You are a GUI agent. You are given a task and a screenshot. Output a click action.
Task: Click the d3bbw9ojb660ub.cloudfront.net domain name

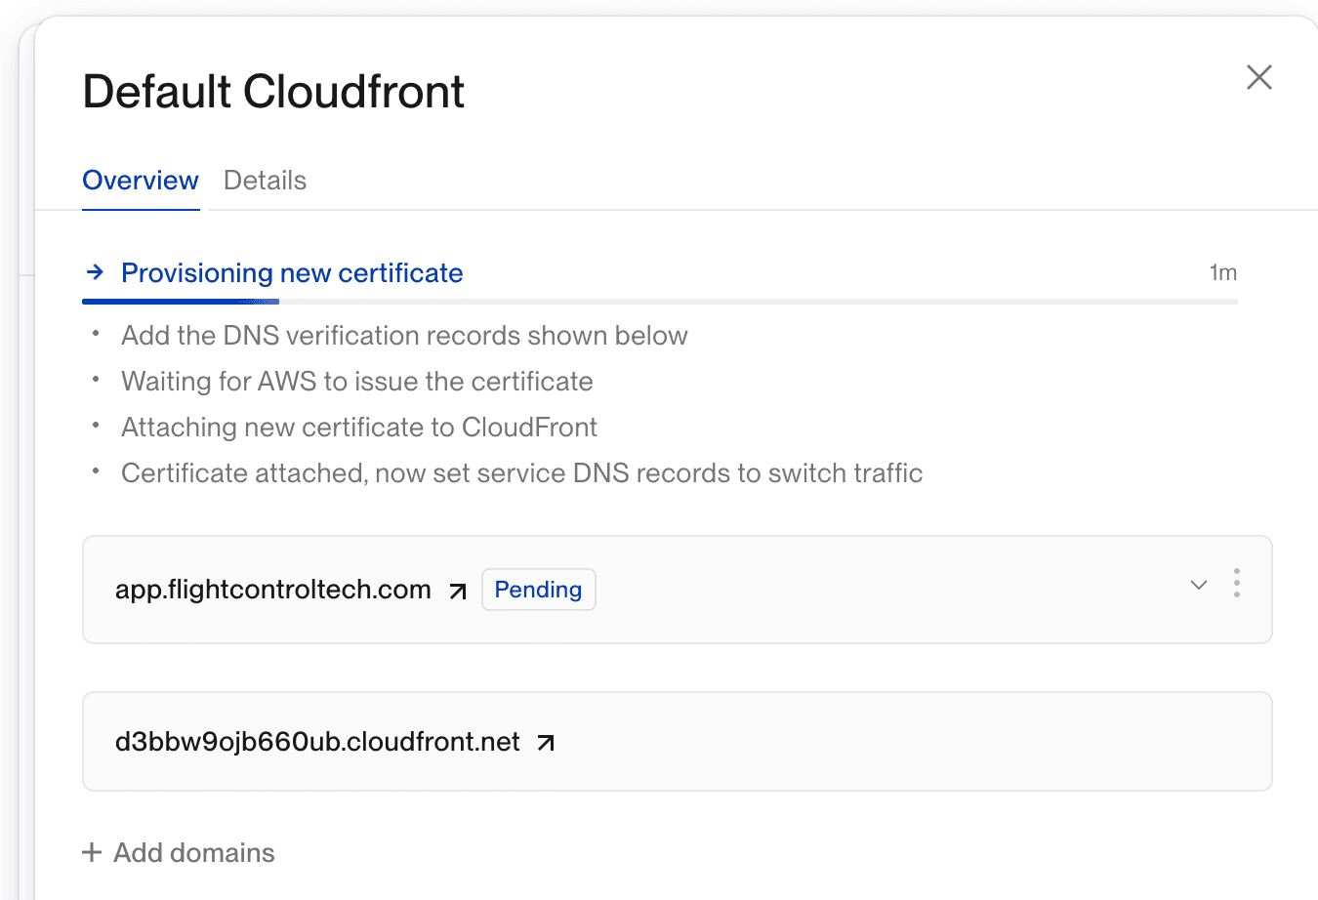tap(317, 742)
